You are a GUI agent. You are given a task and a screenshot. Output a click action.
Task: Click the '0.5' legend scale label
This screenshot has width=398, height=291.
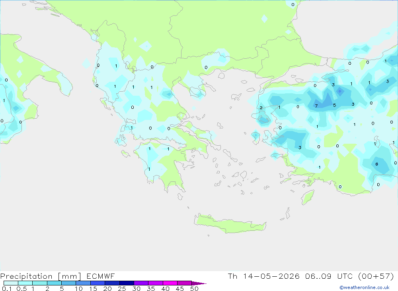pyautogui.click(x=21, y=289)
